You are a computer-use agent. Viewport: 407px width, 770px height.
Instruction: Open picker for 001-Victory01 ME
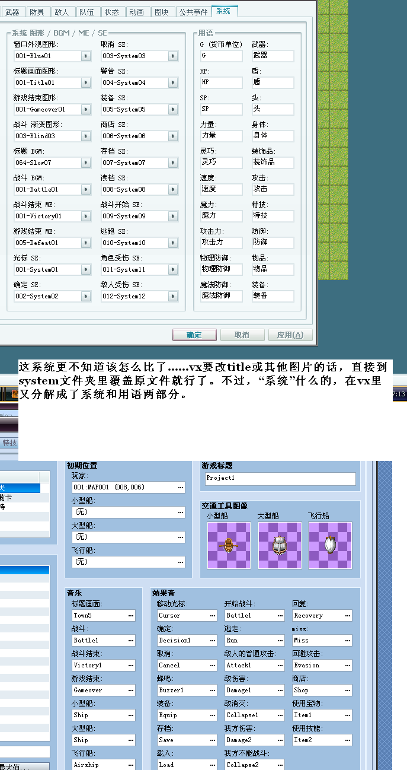click(x=86, y=216)
